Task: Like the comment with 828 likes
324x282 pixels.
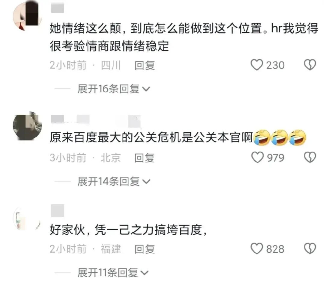Action: click(x=256, y=248)
